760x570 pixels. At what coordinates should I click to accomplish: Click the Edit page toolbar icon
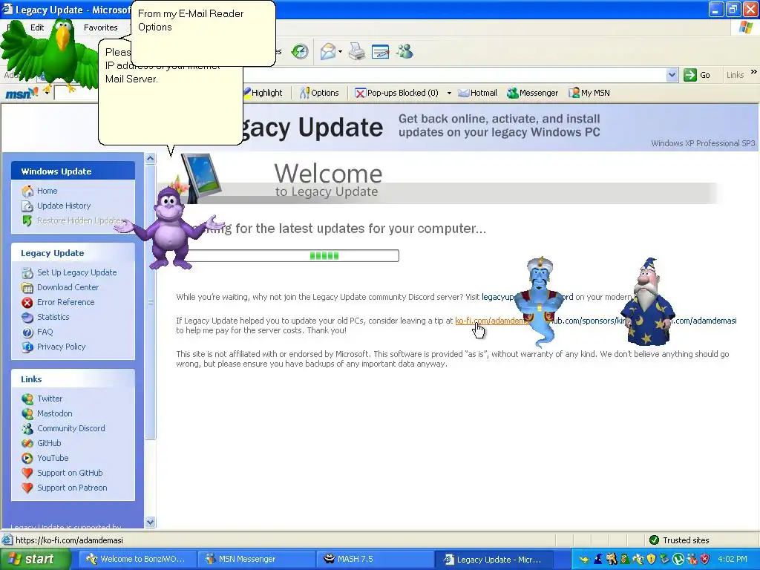(381, 51)
